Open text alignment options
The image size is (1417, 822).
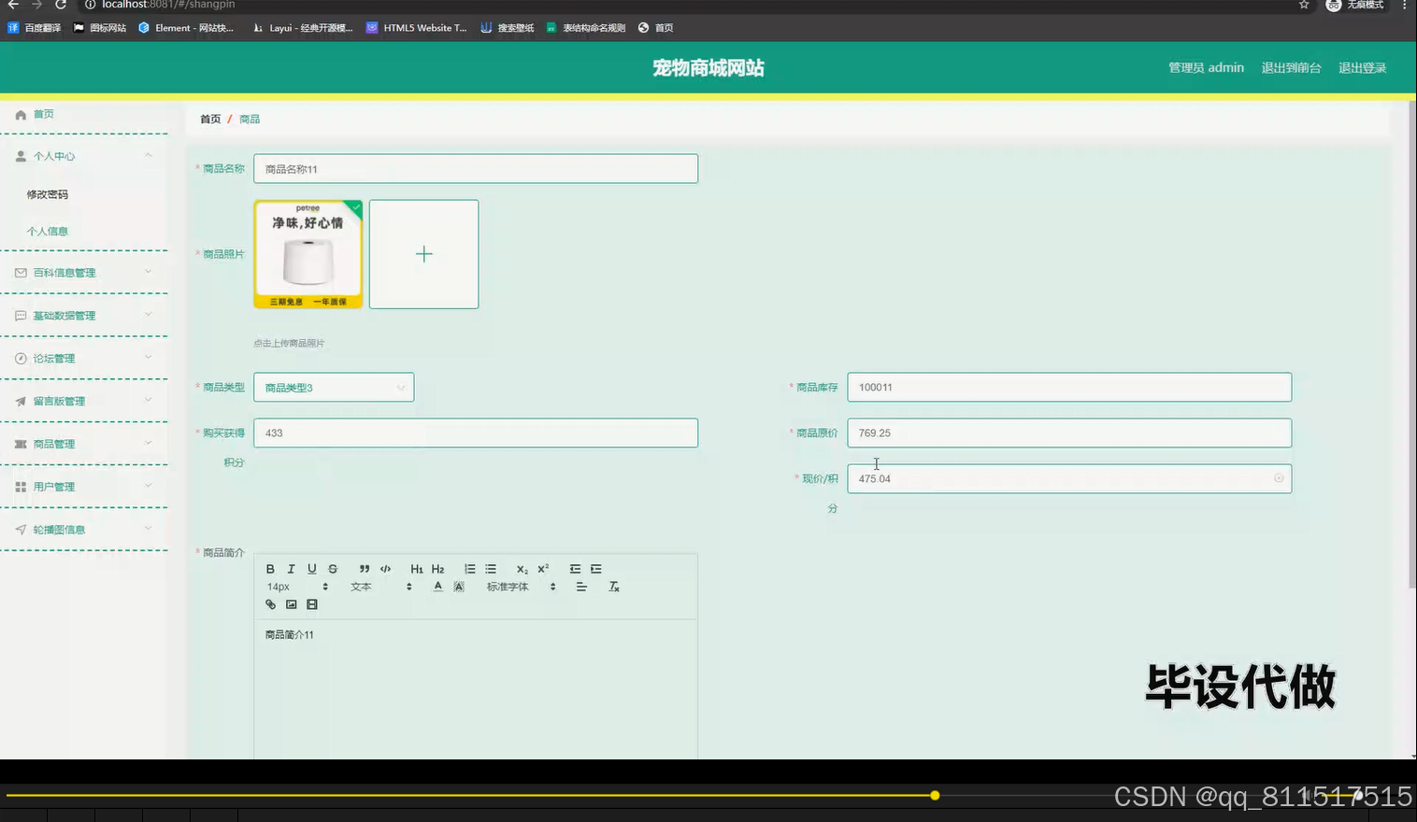(x=581, y=587)
